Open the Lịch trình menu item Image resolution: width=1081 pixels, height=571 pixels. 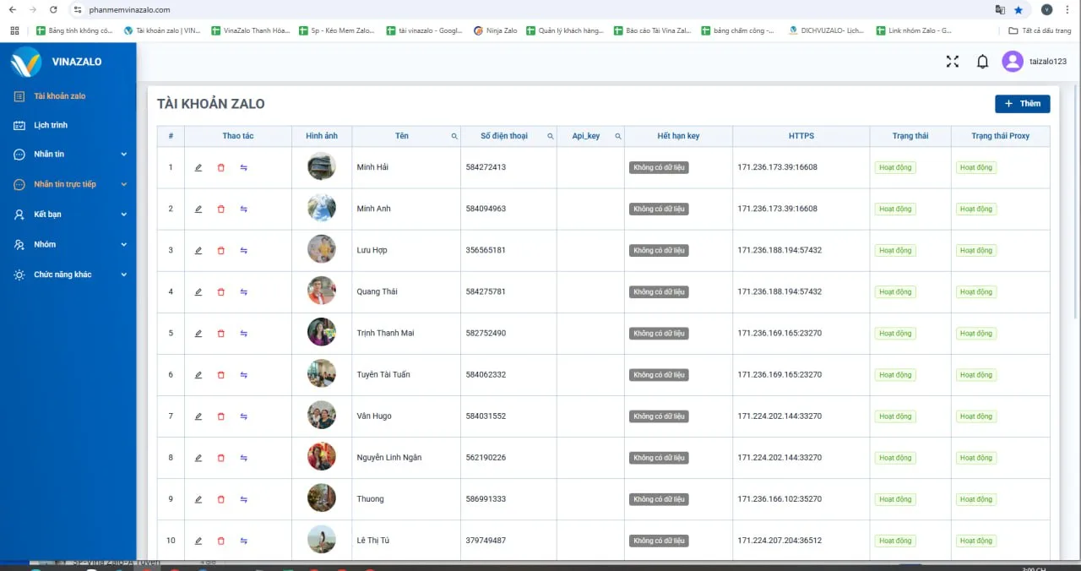(51, 125)
